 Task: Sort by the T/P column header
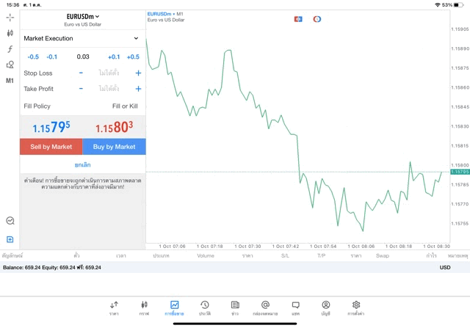(322, 255)
